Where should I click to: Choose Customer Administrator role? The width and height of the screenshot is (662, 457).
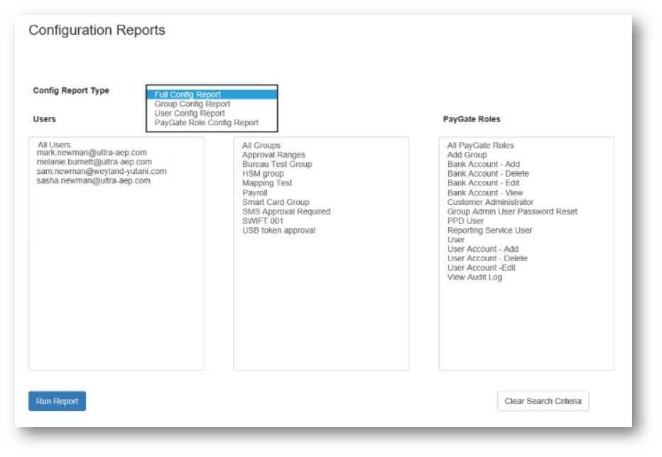pos(489,202)
